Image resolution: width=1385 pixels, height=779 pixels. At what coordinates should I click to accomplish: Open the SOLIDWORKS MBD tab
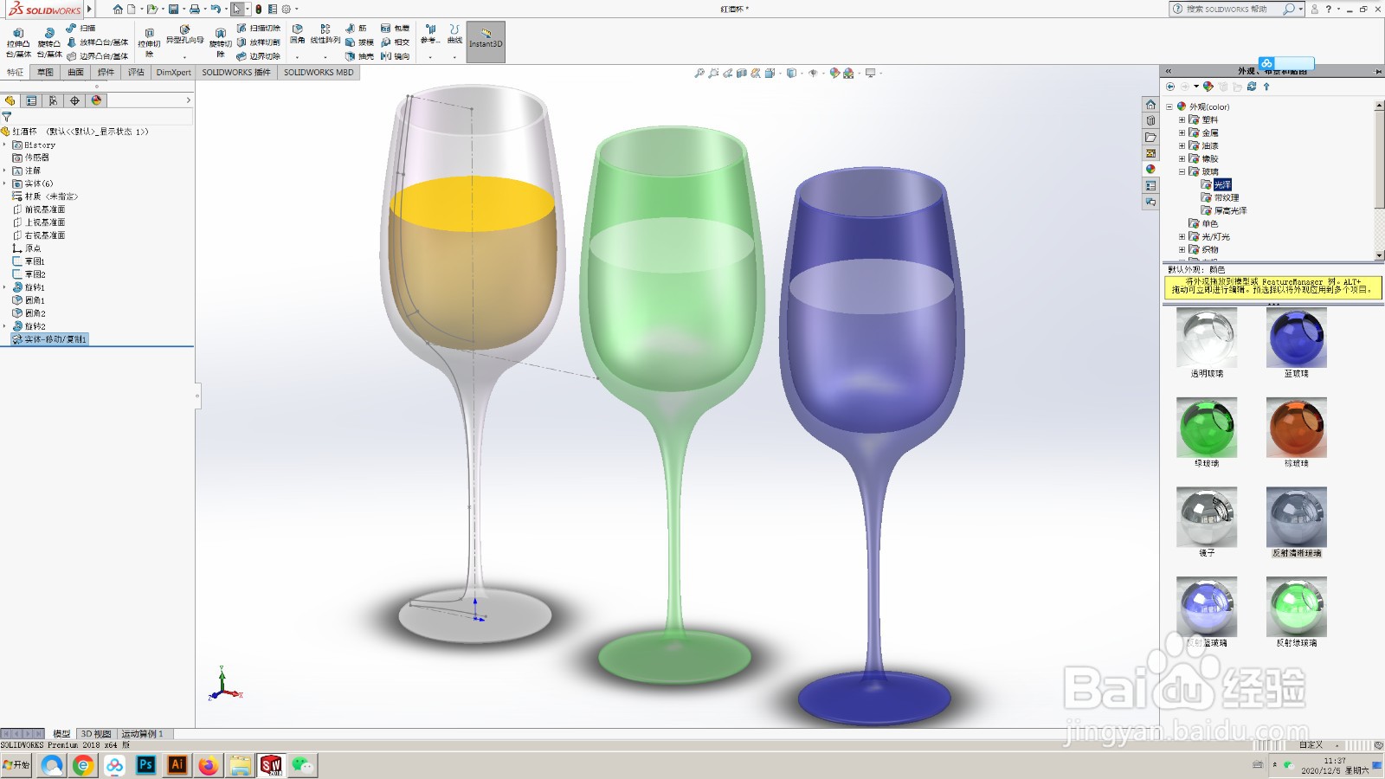pyautogui.click(x=319, y=73)
